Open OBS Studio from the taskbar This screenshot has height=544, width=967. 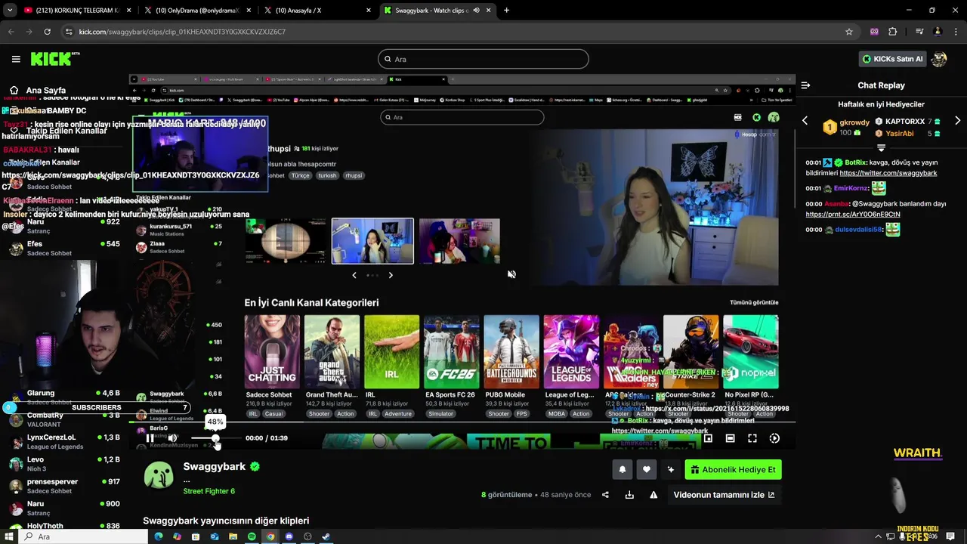click(307, 536)
